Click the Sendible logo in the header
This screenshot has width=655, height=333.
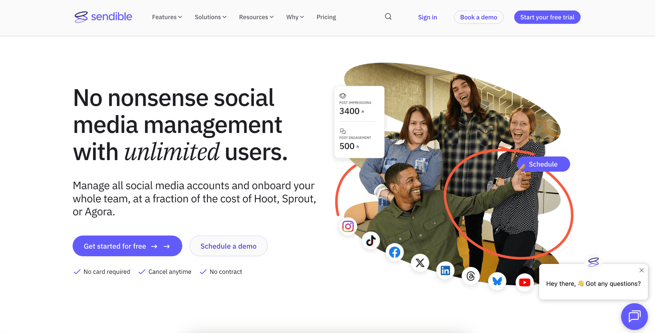click(x=103, y=17)
